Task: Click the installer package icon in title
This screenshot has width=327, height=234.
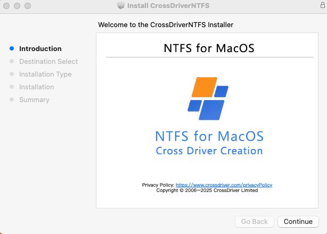Action: (120, 5)
